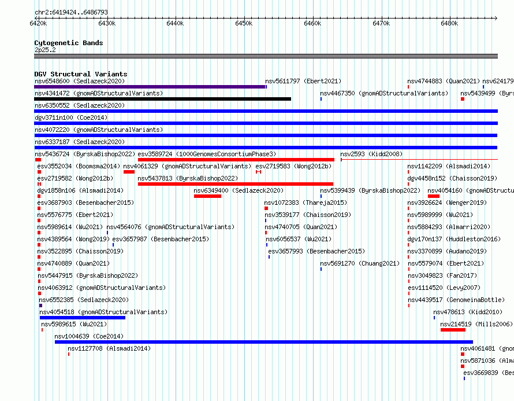Click nsv214519 (Mills2006) label
514x401 pixels.
476,324
